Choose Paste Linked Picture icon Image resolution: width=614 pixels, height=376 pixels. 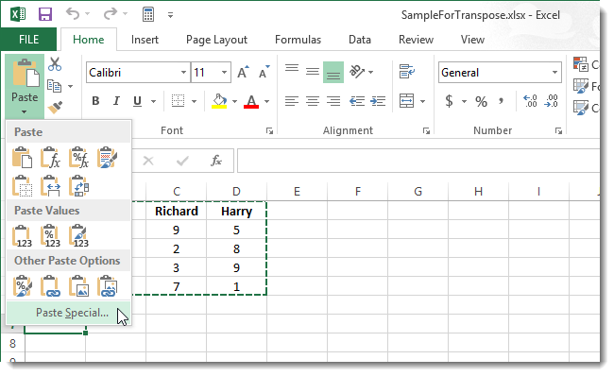(x=107, y=286)
